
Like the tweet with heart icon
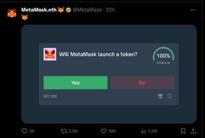click(104, 131)
